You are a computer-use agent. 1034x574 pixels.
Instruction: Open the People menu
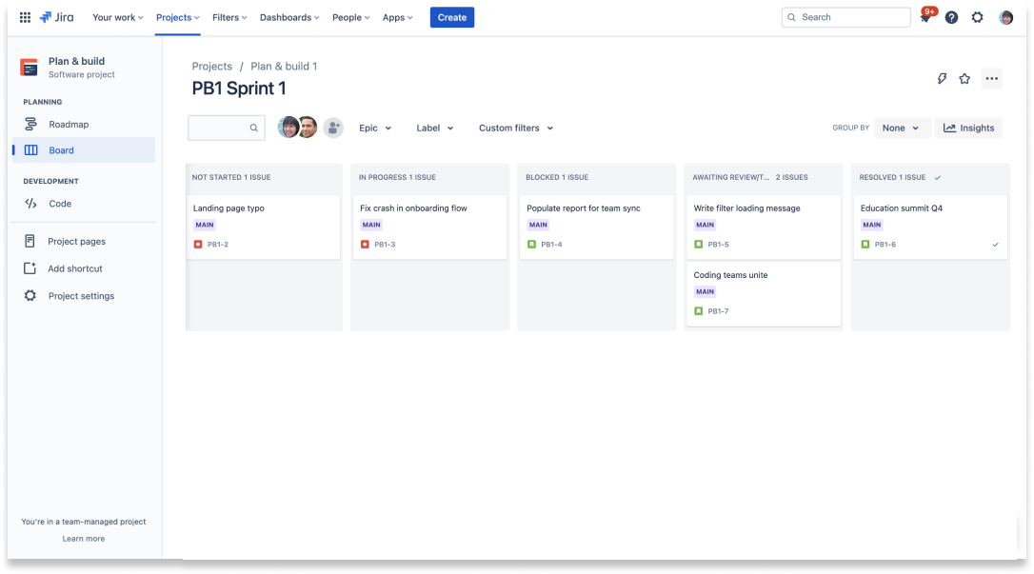[349, 17]
